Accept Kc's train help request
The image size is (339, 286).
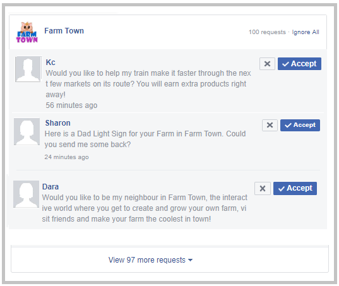pyautogui.click(x=299, y=64)
